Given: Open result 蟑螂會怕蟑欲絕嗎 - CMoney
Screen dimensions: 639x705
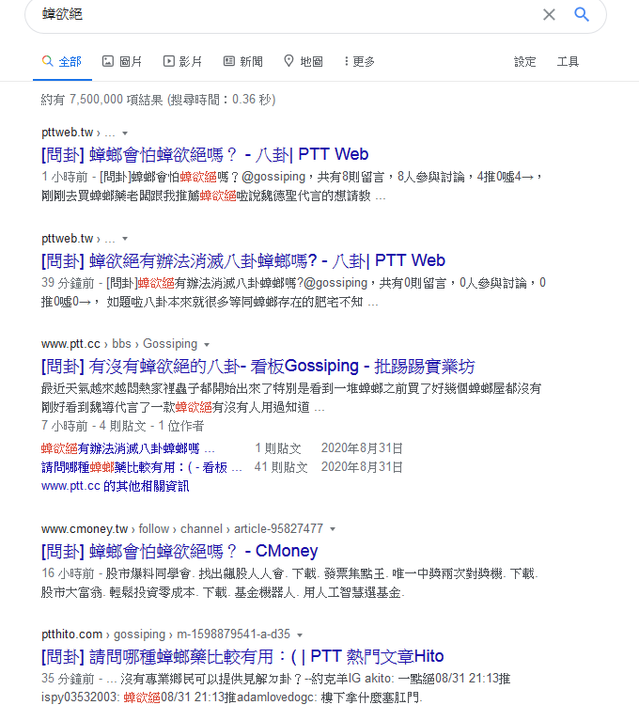Looking at the screenshot, I should [x=179, y=551].
